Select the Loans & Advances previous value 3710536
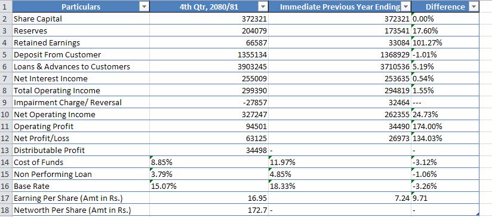The image size is (492, 217). point(340,66)
